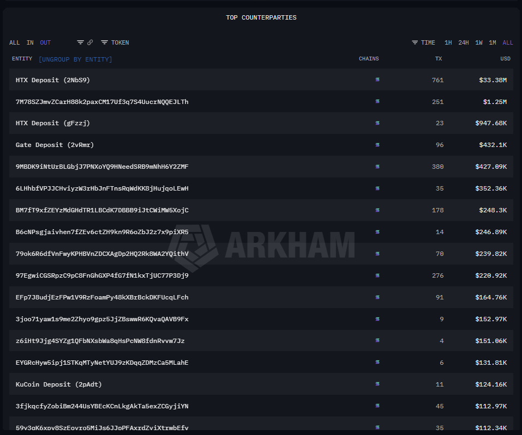Click Ungroup by Entity link
The image size is (522, 435).
(x=75, y=59)
